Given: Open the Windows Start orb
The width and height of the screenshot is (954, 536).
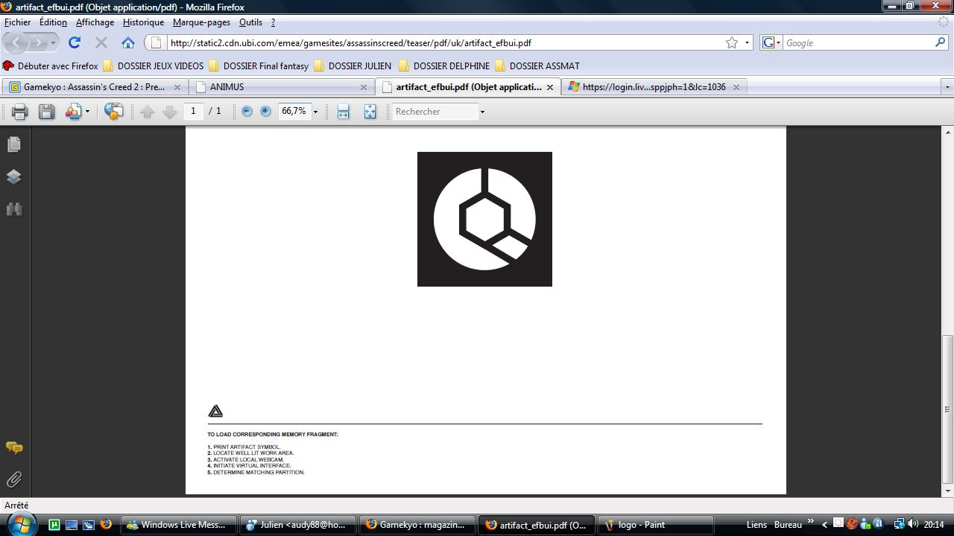Looking at the screenshot, I should pos(22,524).
